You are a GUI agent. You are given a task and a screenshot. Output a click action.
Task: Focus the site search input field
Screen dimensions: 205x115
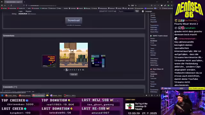(126, 11)
